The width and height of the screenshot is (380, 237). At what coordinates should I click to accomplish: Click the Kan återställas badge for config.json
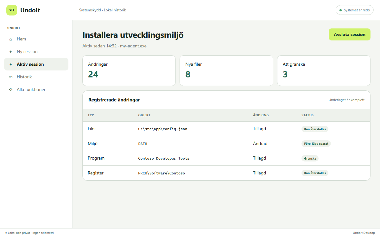pyautogui.click(x=315, y=129)
